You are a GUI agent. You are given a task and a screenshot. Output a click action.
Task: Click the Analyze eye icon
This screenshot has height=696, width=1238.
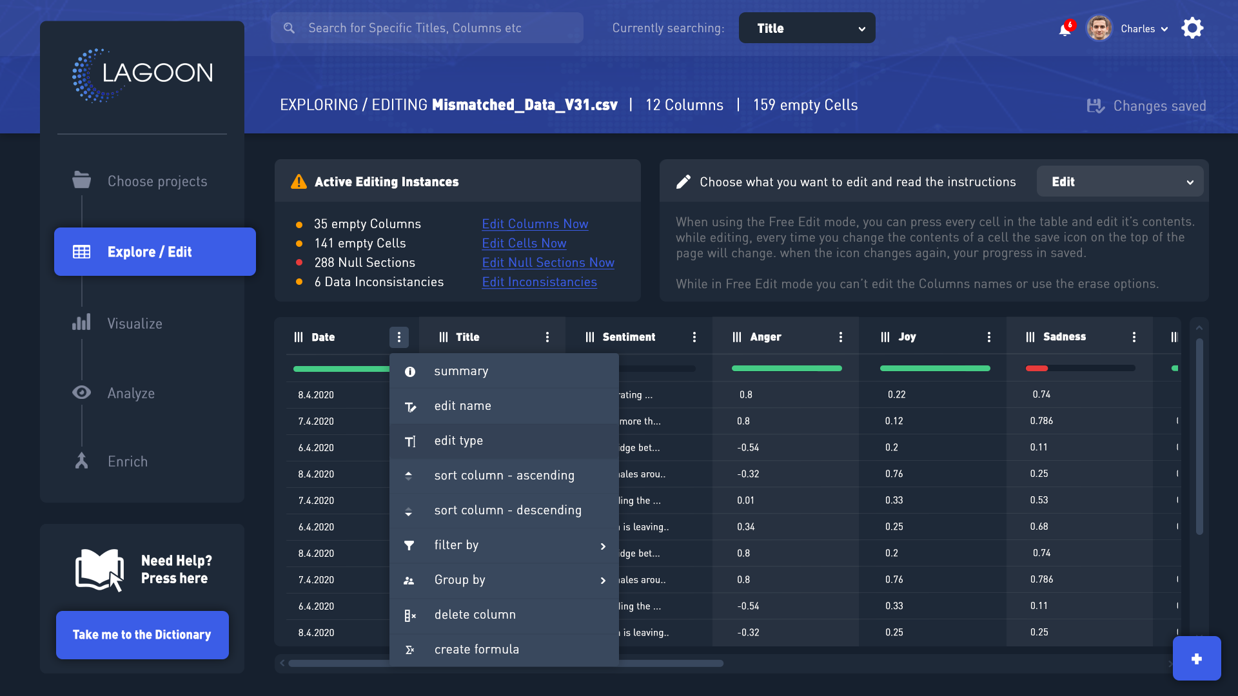tap(82, 392)
